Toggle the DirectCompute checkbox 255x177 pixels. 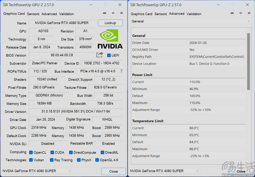click(x=71, y=153)
